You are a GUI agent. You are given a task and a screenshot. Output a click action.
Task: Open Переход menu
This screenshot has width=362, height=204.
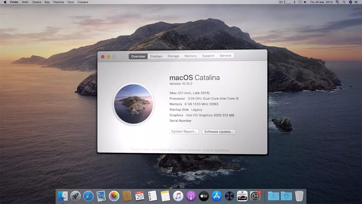[59, 2]
